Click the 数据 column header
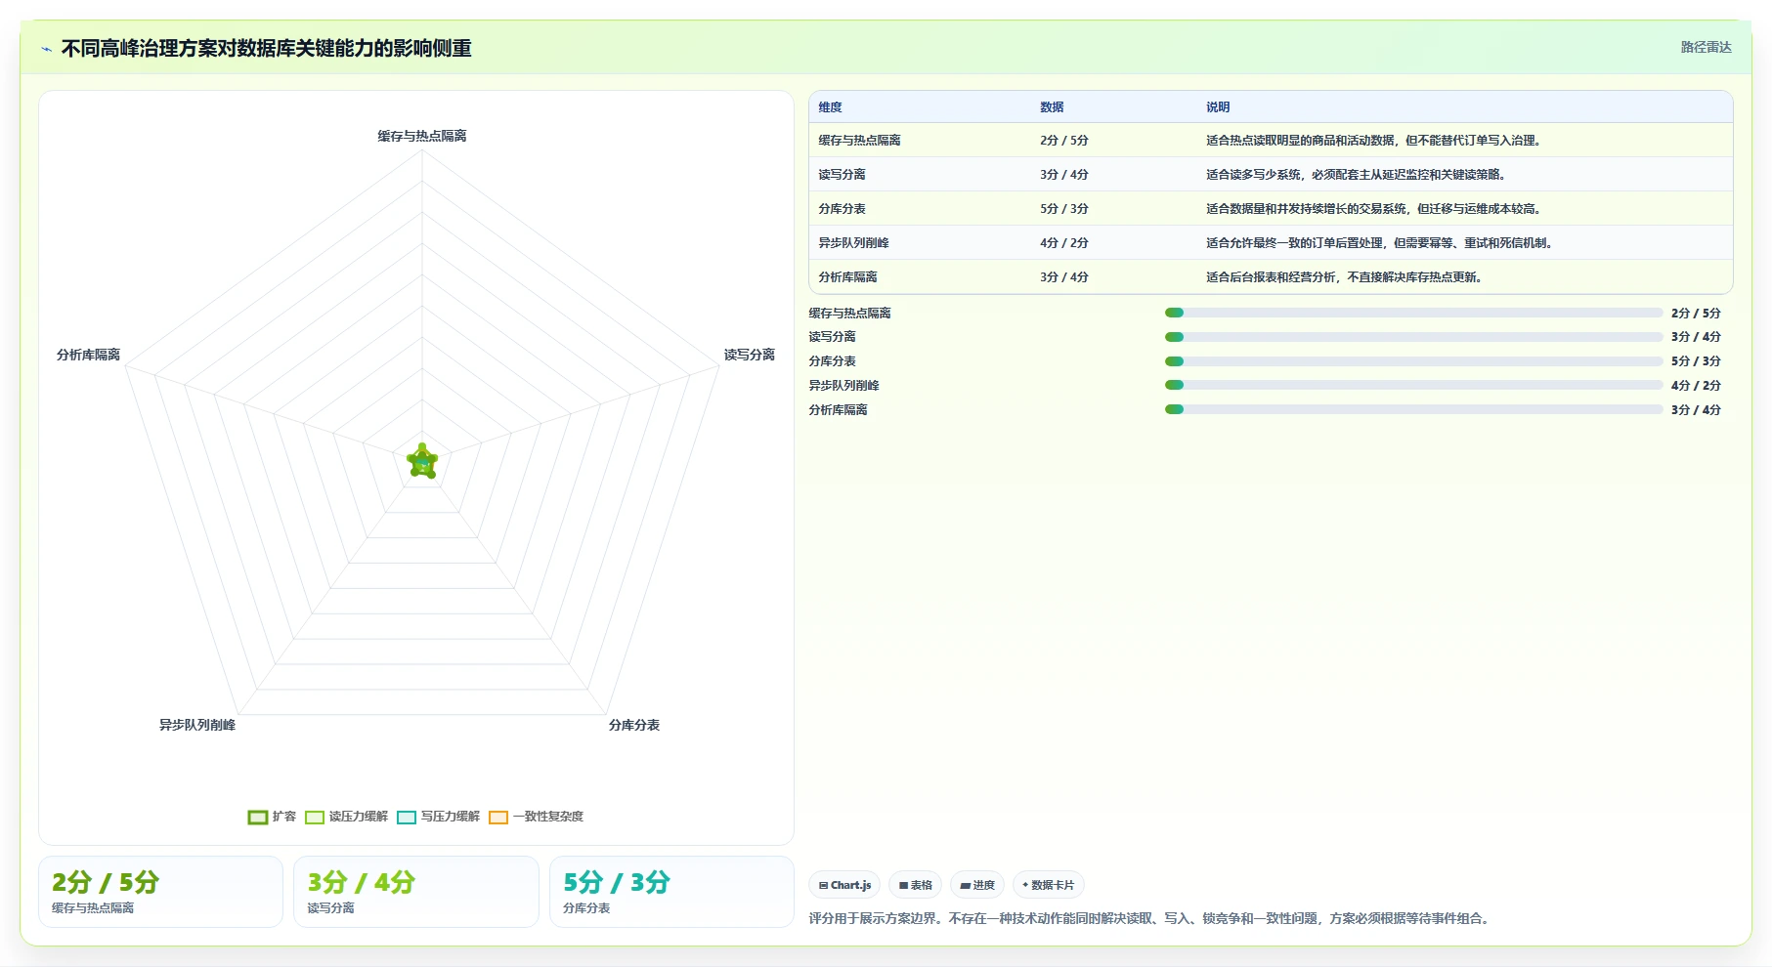Screen dimensions: 1772x967 point(1052,107)
